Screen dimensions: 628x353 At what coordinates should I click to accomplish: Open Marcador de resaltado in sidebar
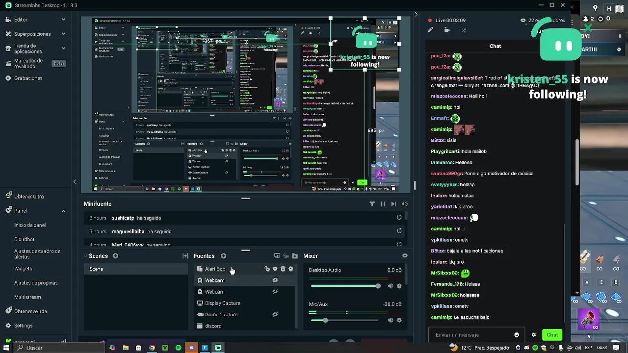tap(28, 63)
